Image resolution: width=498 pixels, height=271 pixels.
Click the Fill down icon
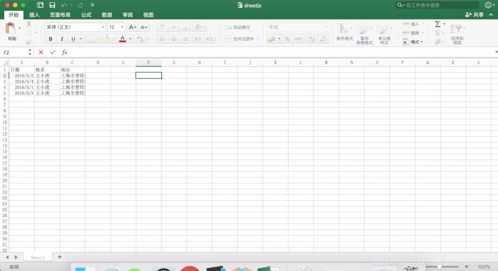[x=437, y=33]
